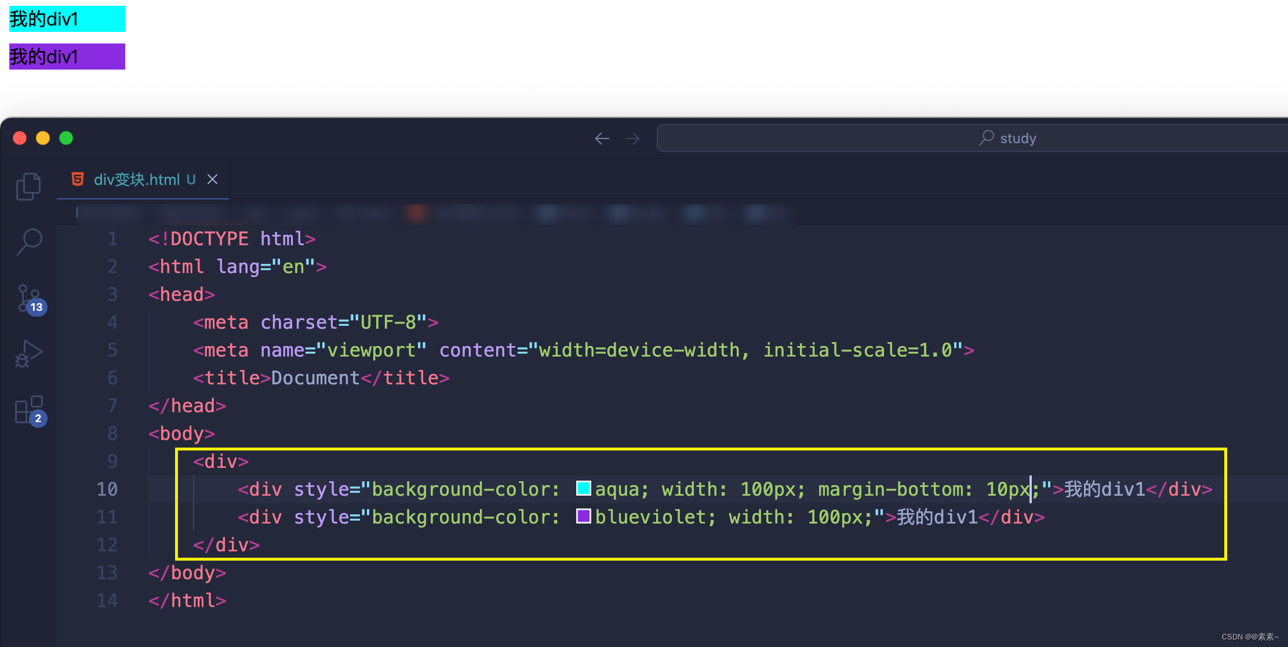
Task: Go back with the left arrow
Action: pyautogui.click(x=602, y=139)
